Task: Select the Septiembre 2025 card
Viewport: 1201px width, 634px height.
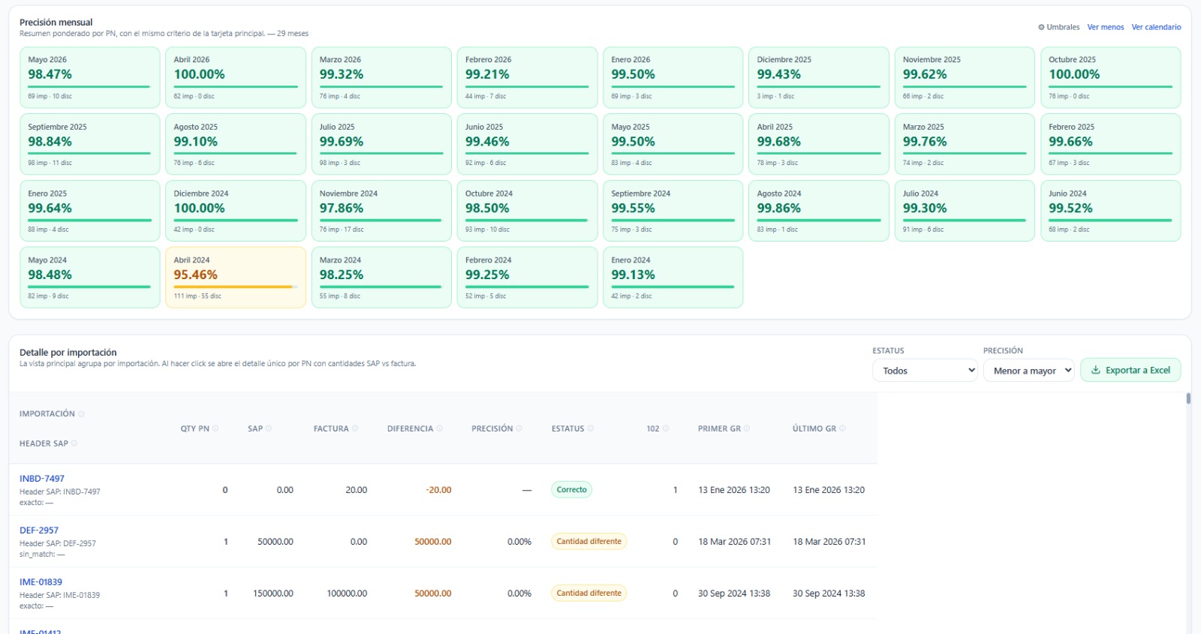Action: coord(90,144)
